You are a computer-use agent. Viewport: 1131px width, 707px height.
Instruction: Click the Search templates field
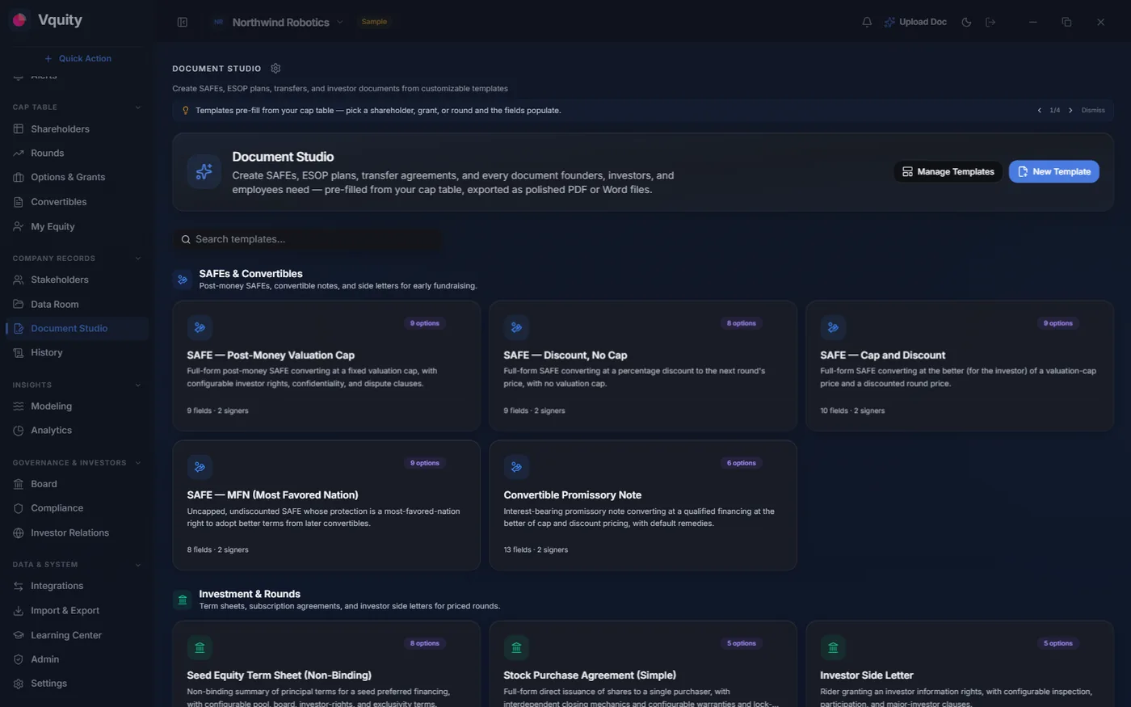308,239
